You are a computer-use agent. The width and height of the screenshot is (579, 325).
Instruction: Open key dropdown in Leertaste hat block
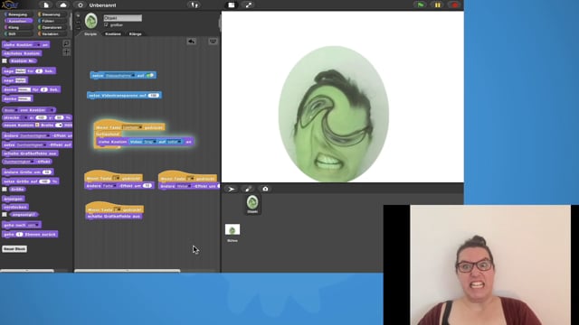(x=133, y=127)
